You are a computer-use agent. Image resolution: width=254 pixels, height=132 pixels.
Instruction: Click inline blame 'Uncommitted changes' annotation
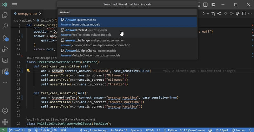(x=199, y=71)
